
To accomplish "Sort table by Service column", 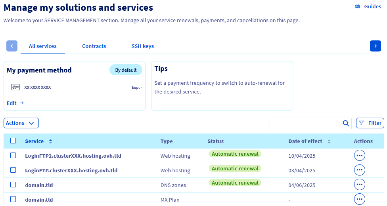I will click(50, 141).
